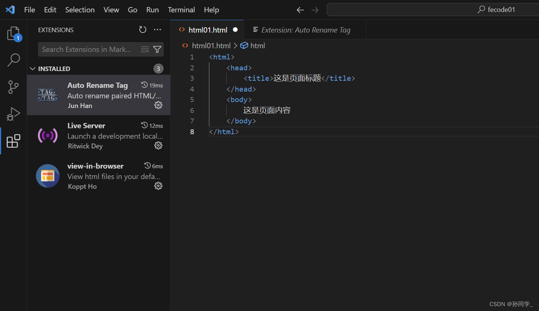Click line number 1 in gutter
The image size is (539, 311).
coord(192,57)
